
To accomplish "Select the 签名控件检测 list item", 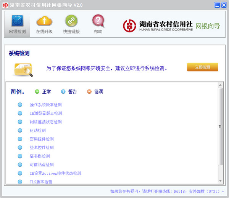I will pyautogui.click(x=42, y=147).
